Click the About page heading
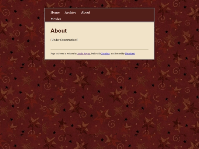 pos(59,31)
